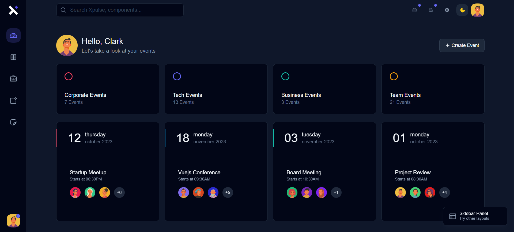
Task: Click the Create Event button
Action: pyautogui.click(x=462, y=45)
